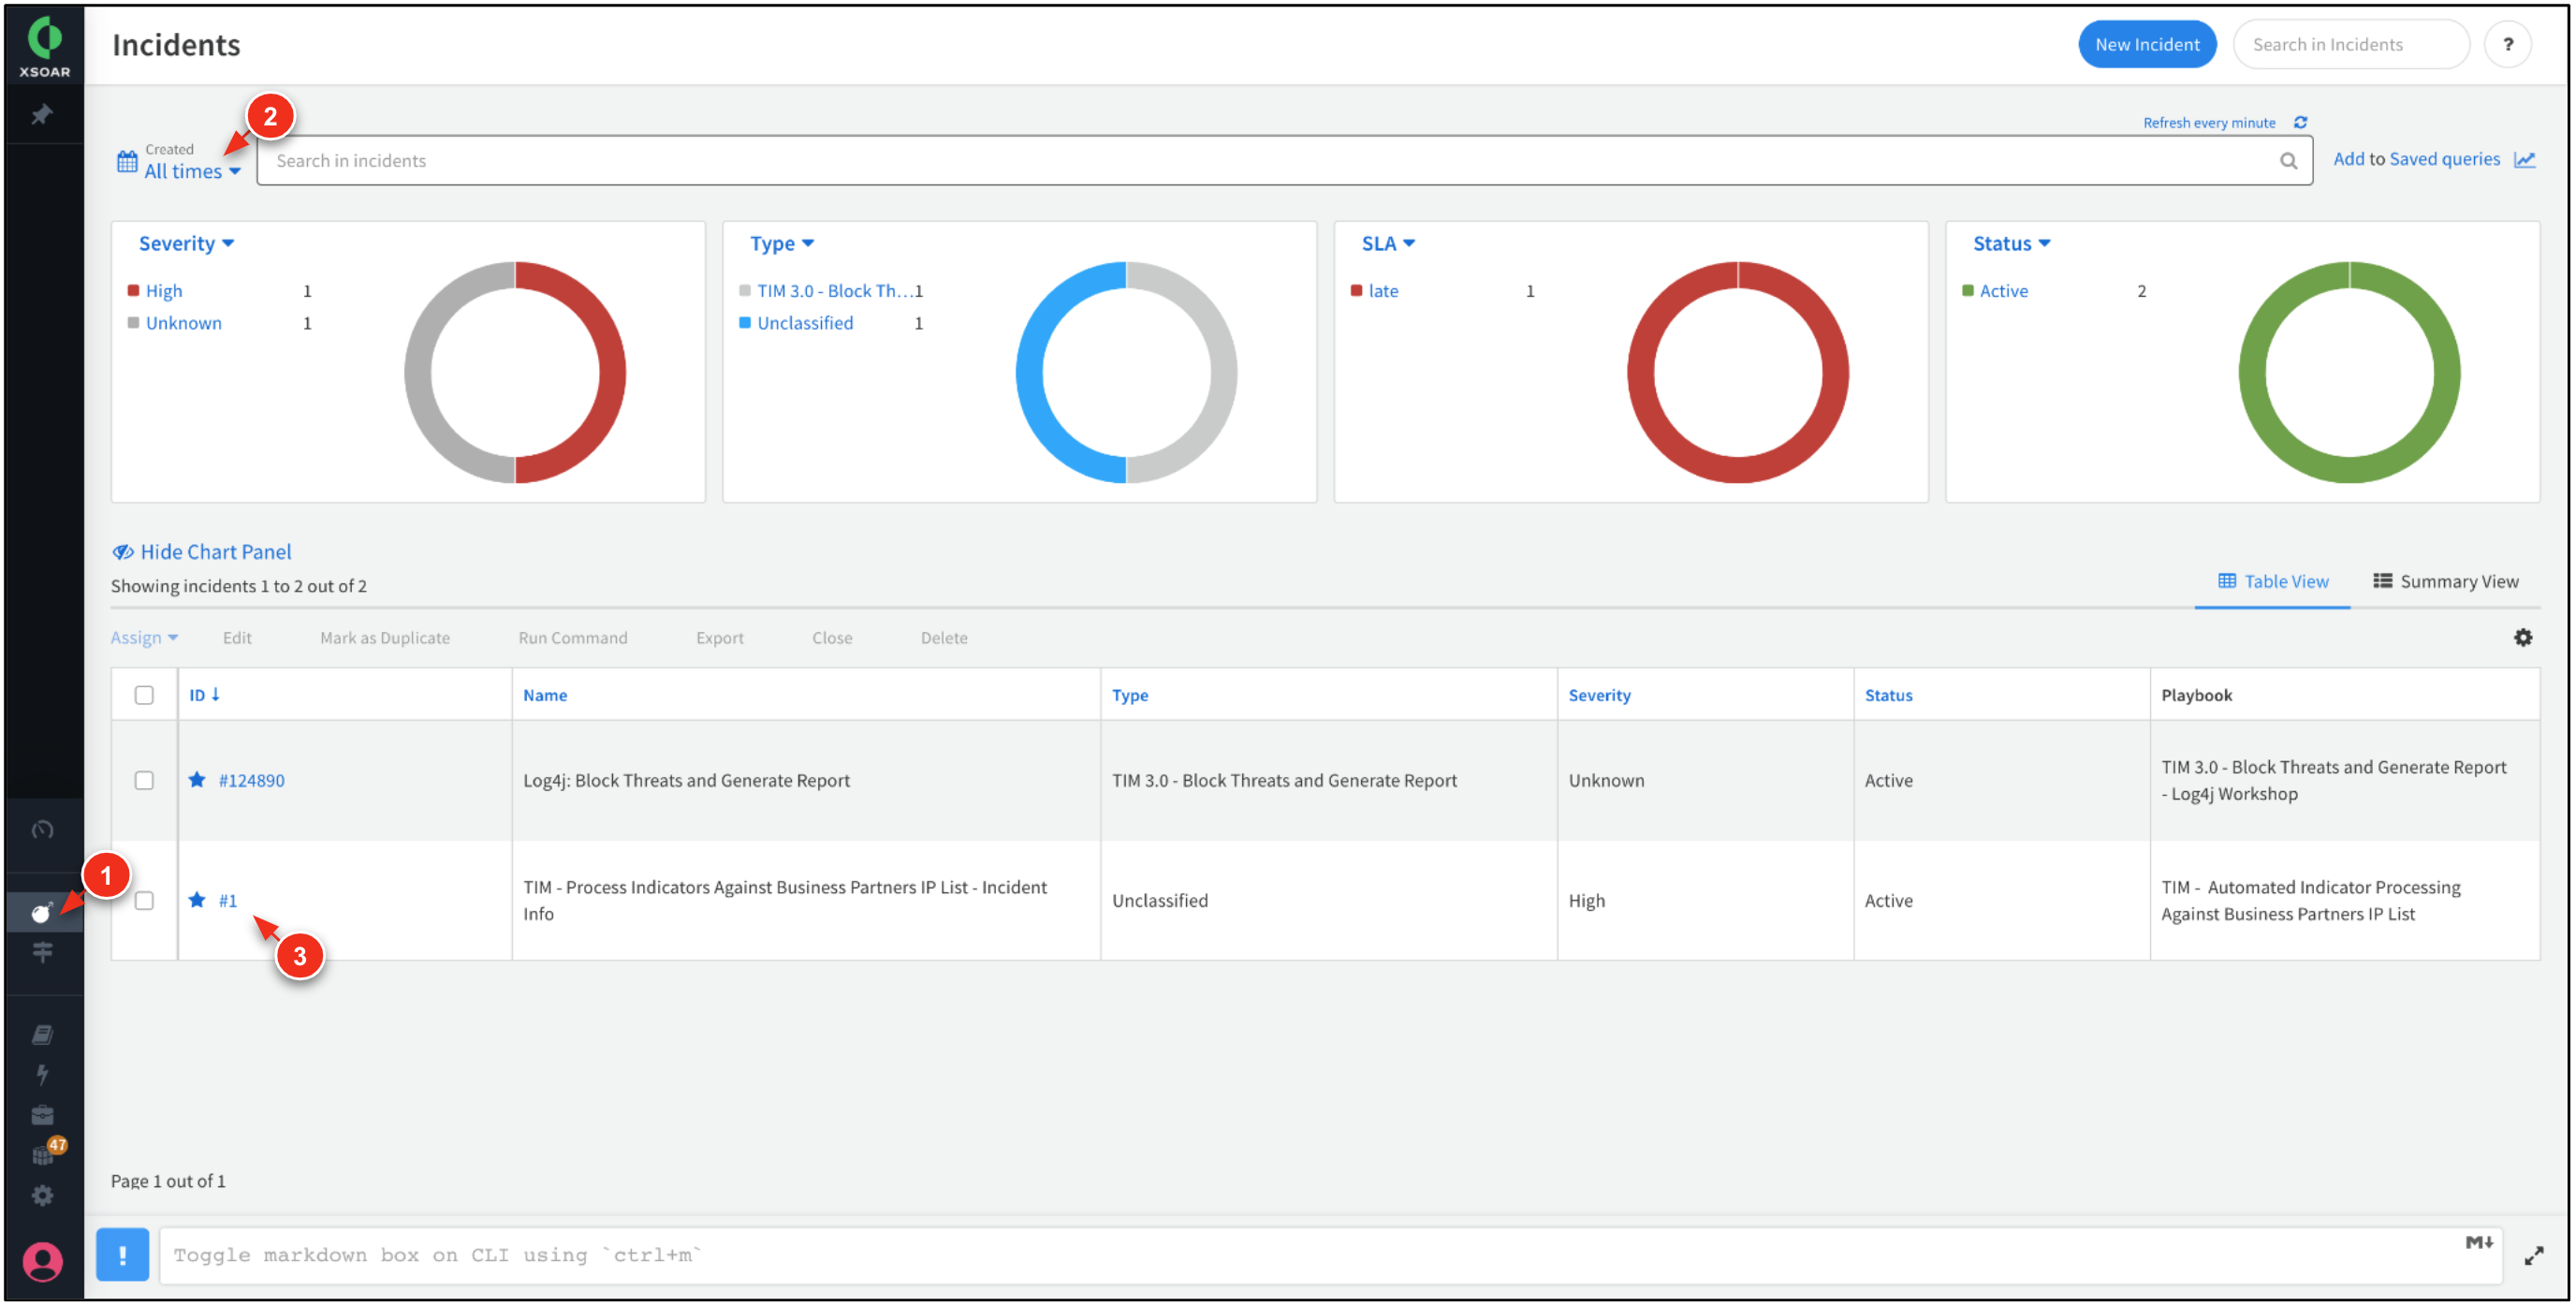Click the XSOAR logo icon
Image resolution: width=2576 pixels, height=1307 pixels.
pyautogui.click(x=44, y=46)
